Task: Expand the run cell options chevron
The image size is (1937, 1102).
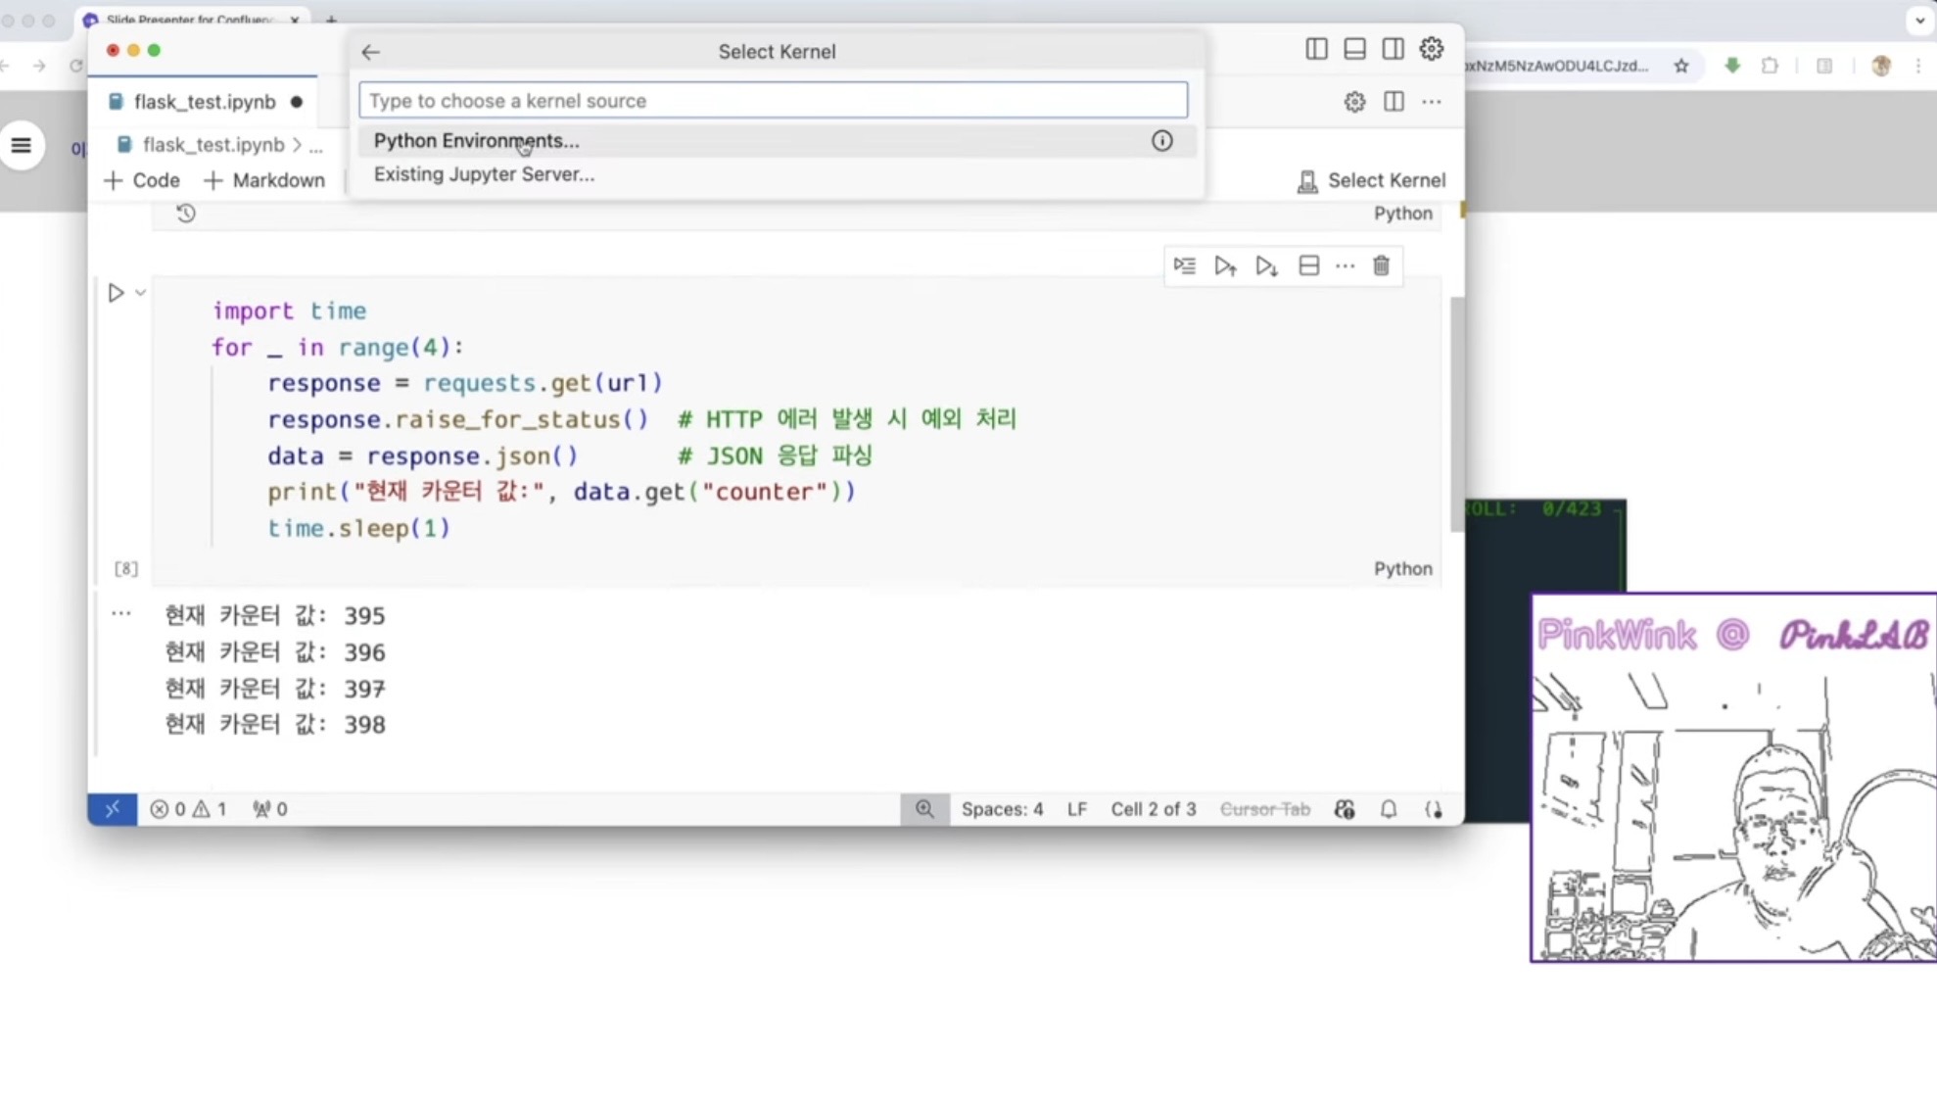Action: 141,293
